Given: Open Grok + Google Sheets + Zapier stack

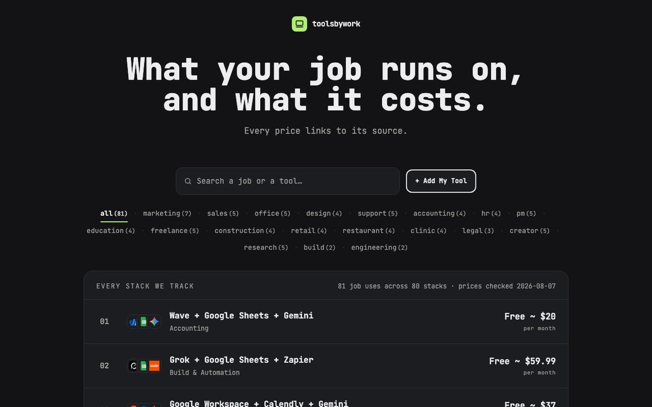Looking at the screenshot, I should tap(326, 366).
